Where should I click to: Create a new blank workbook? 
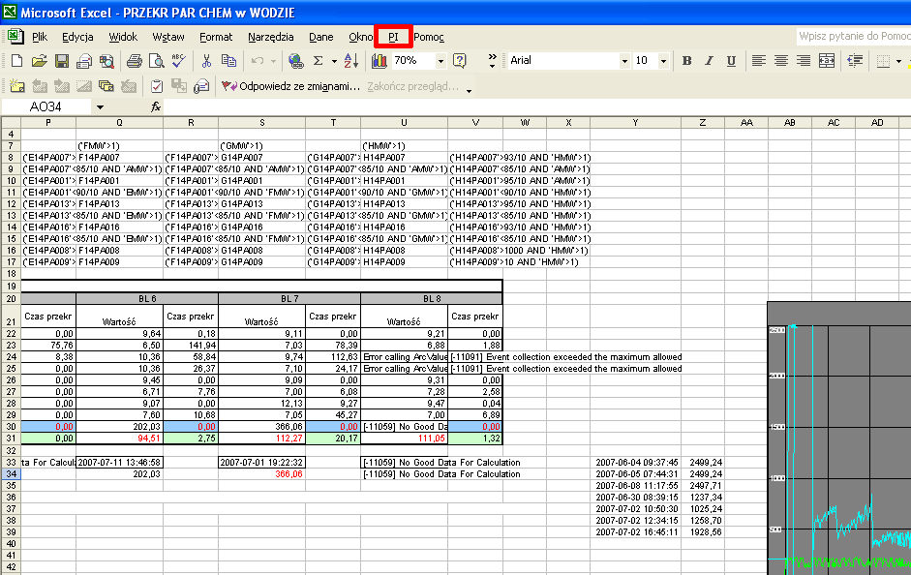[x=16, y=60]
